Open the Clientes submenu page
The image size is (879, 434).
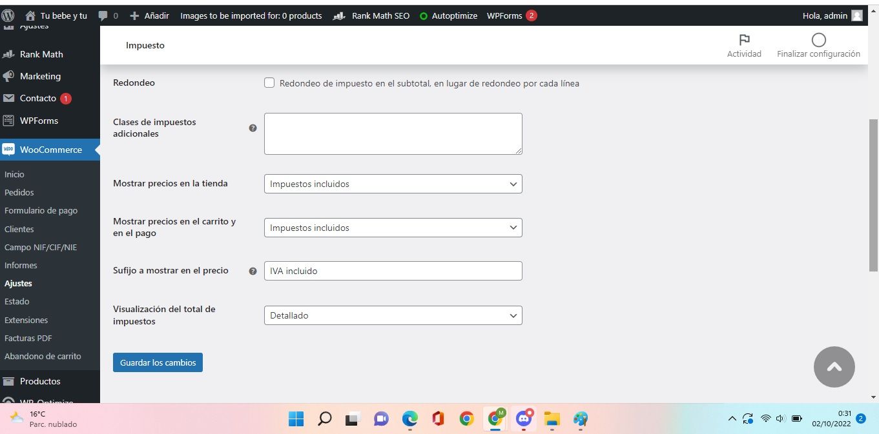[x=19, y=229]
